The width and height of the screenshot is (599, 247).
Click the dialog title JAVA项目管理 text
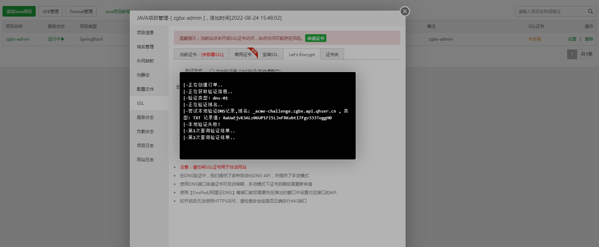point(209,18)
